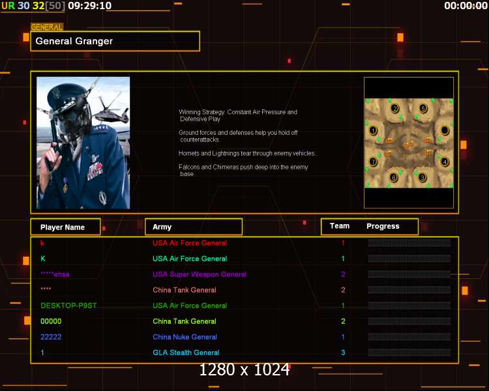Click USA Air Force General in red k's row

point(190,243)
